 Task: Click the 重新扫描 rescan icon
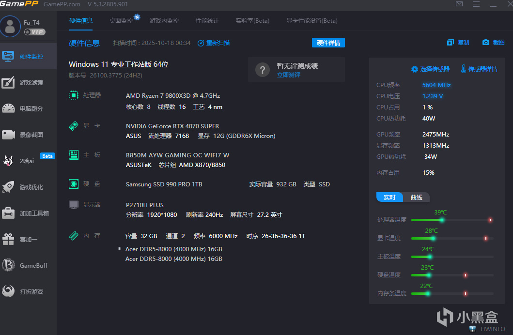pyautogui.click(x=201, y=43)
